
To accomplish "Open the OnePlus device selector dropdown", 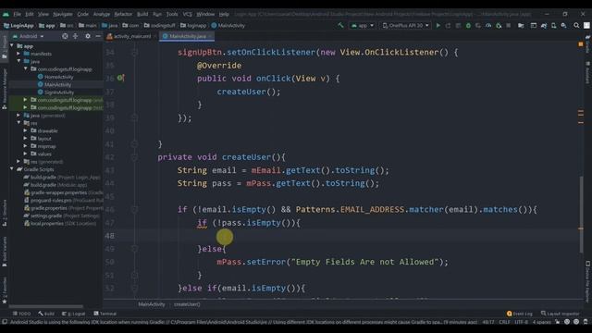I will point(405,25).
